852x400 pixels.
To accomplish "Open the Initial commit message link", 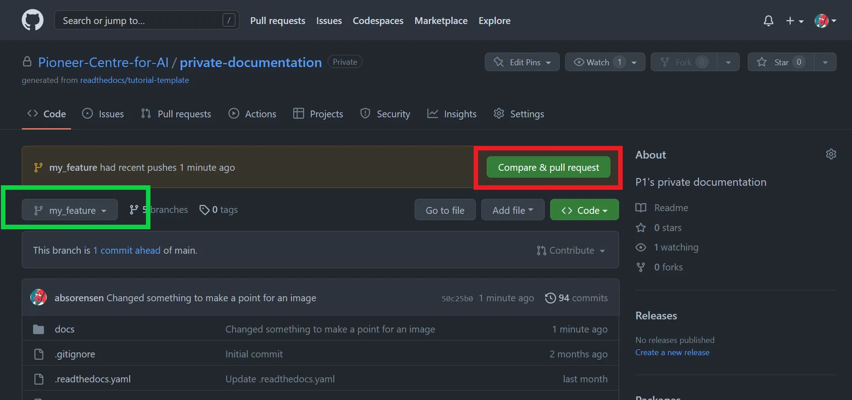I will tap(254, 354).
